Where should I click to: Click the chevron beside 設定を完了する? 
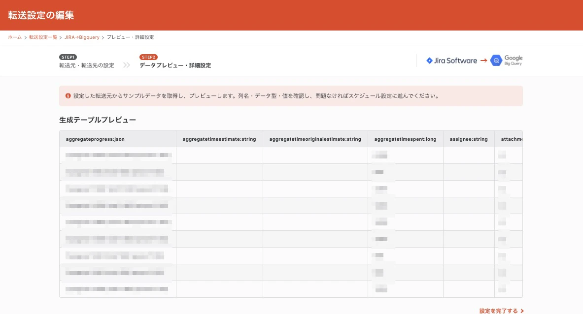(522, 311)
